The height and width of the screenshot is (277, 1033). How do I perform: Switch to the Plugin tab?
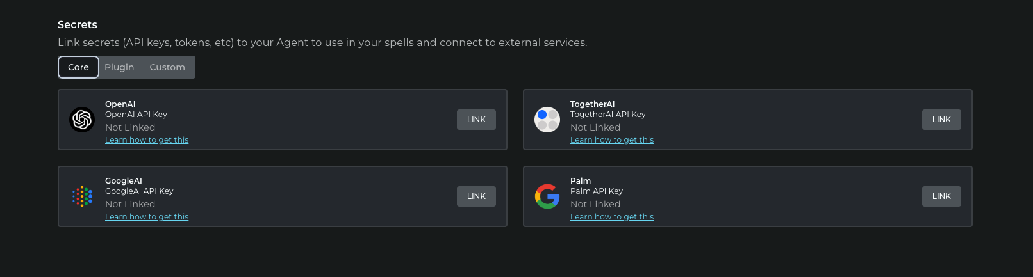(x=119, y=67)
